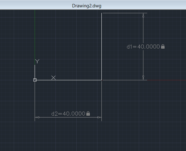This screenshot has width=186, height=151.
Task: Click the left arrowhead of d2 dimension
Action: coord(37,117)
